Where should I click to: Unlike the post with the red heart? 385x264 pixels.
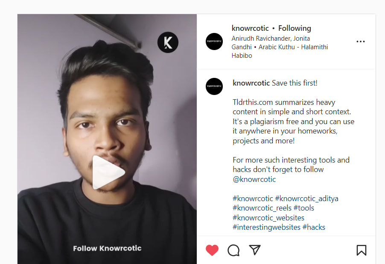(x=212, y=250)
